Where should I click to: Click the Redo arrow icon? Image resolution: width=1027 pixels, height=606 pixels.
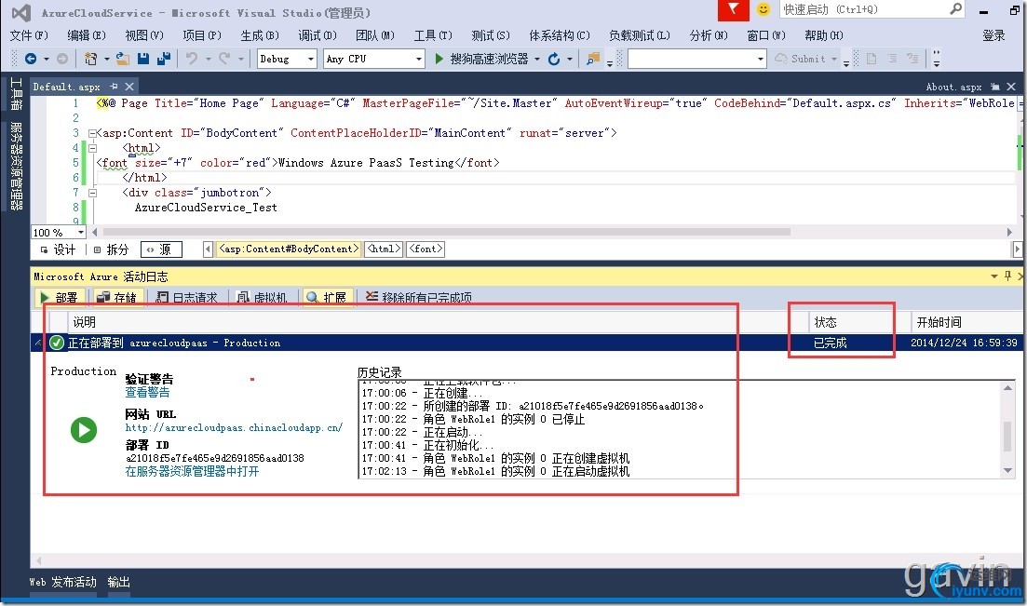pyautogui.click(x=224, y=59)
